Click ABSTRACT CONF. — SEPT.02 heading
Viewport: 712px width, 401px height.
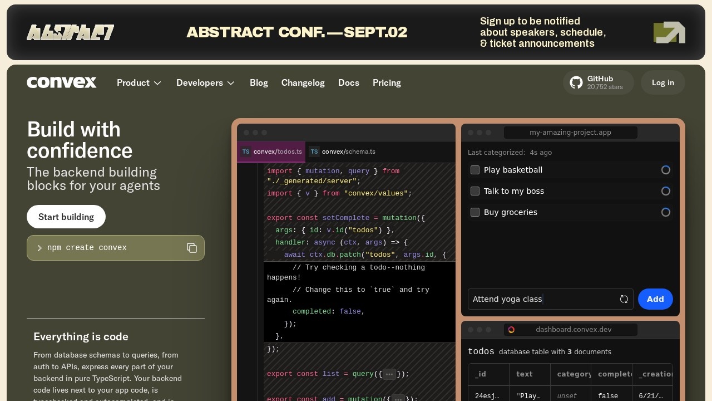(x=296, y=32)
